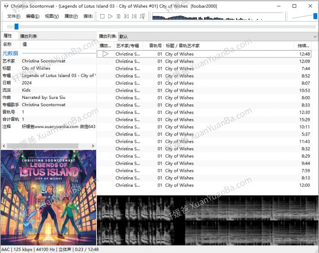
Task: Open the 文件(F) menu
Action: coord(14,16)
